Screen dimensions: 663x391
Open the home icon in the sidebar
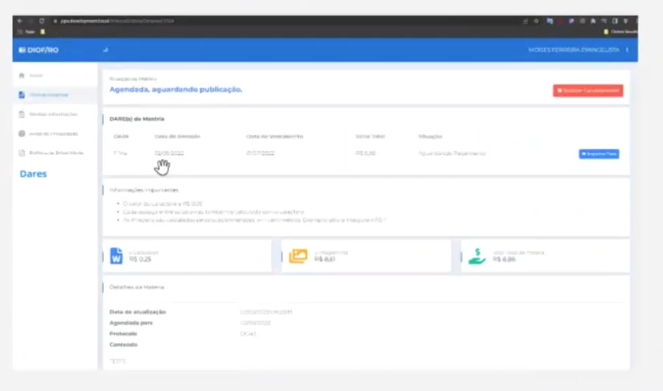(x=22, y=75)
